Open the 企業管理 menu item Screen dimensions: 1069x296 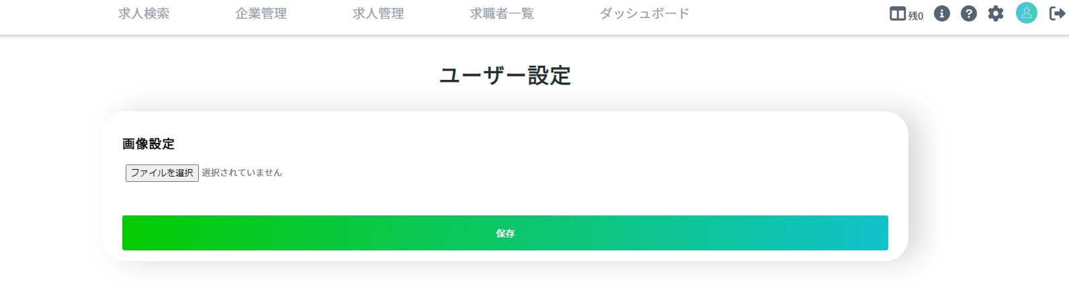pyautogui.click(x=261, y=13)
